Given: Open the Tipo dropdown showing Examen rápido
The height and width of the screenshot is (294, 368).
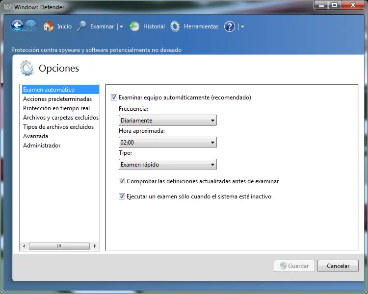Looking at the screenshot, I should coord(168,164).
